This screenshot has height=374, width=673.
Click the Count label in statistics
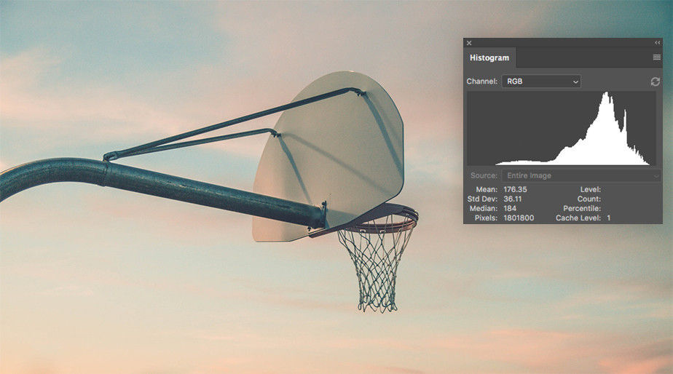(x=589, y=199)
